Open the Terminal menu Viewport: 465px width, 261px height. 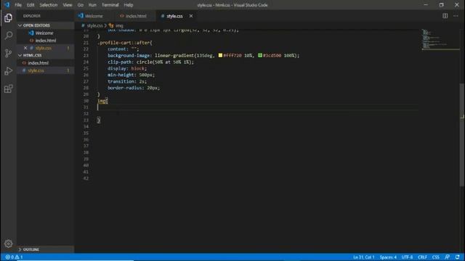pos(110,5)
